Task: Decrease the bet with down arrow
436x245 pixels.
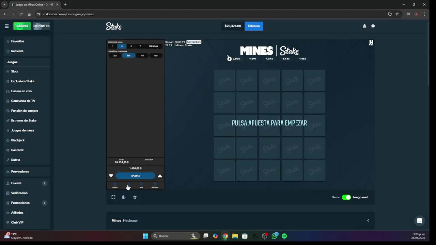Action: click(x=111, y=176)
